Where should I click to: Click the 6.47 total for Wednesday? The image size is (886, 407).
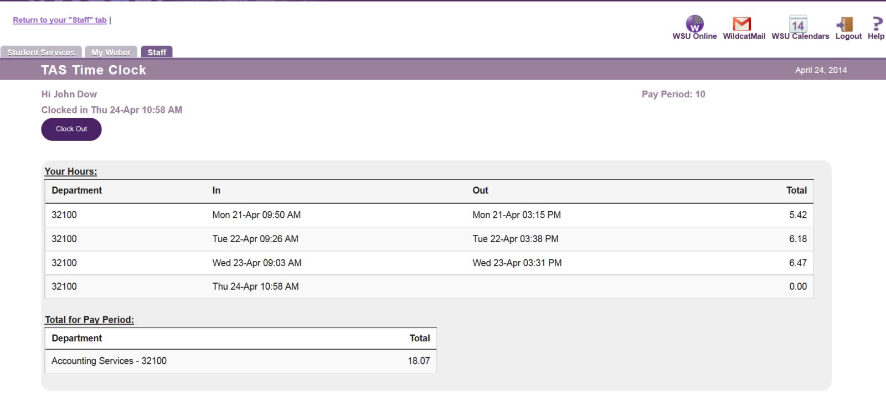click(x=797, y=263)
